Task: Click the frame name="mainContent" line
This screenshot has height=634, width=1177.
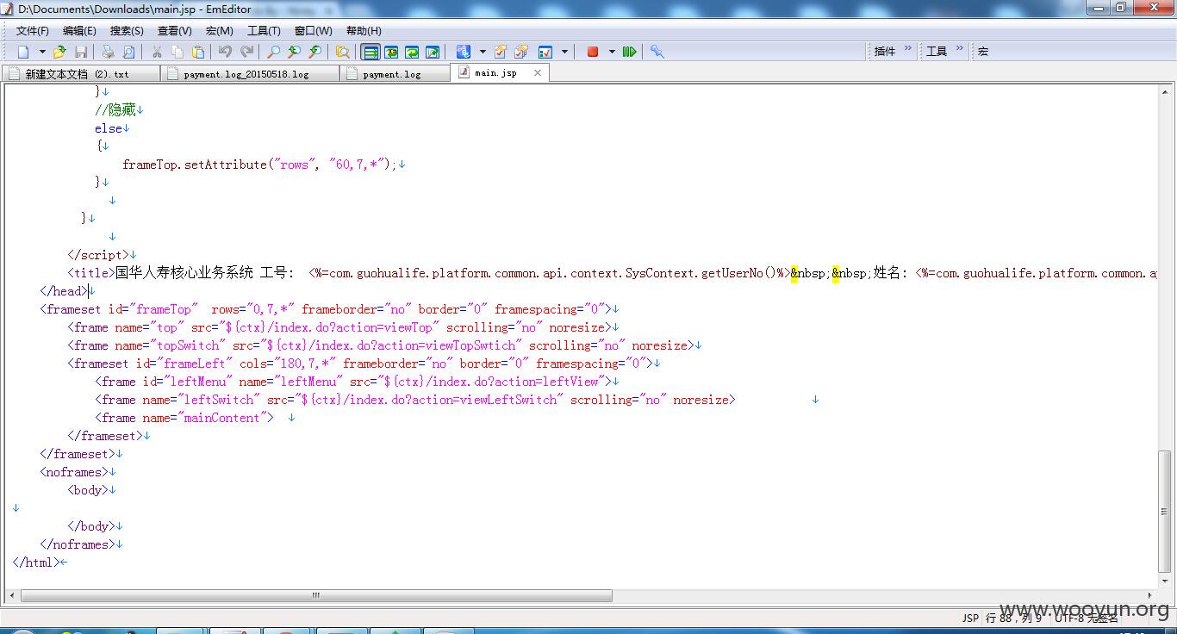Action: [184, 418]
